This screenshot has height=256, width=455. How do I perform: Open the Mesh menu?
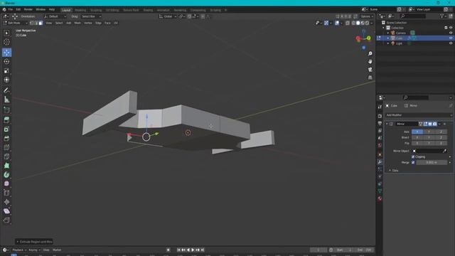77,23
